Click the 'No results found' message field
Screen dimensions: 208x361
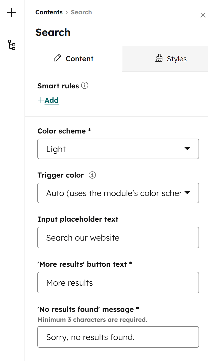coord(118,337)
